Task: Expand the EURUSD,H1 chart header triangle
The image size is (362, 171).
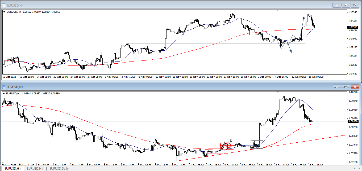Action: (x=4, y=94)
